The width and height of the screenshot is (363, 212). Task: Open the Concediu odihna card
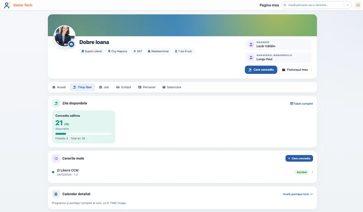[x=84, y=127]
